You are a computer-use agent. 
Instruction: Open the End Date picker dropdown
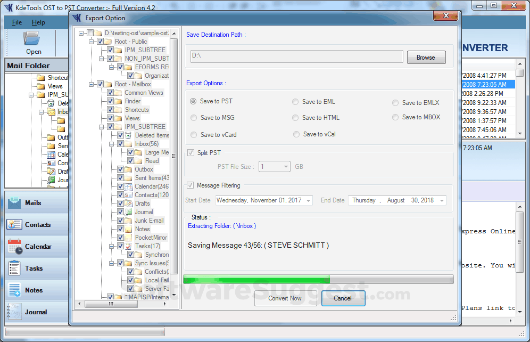442,201
